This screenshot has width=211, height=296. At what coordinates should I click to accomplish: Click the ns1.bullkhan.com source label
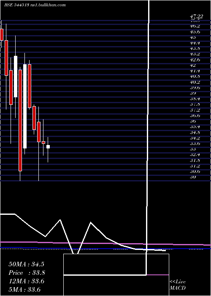48,5
